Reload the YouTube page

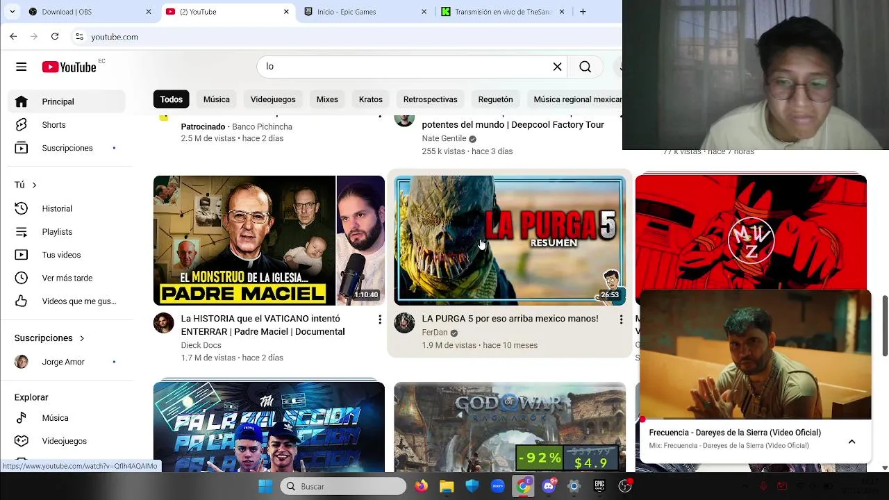coord(55,36)
